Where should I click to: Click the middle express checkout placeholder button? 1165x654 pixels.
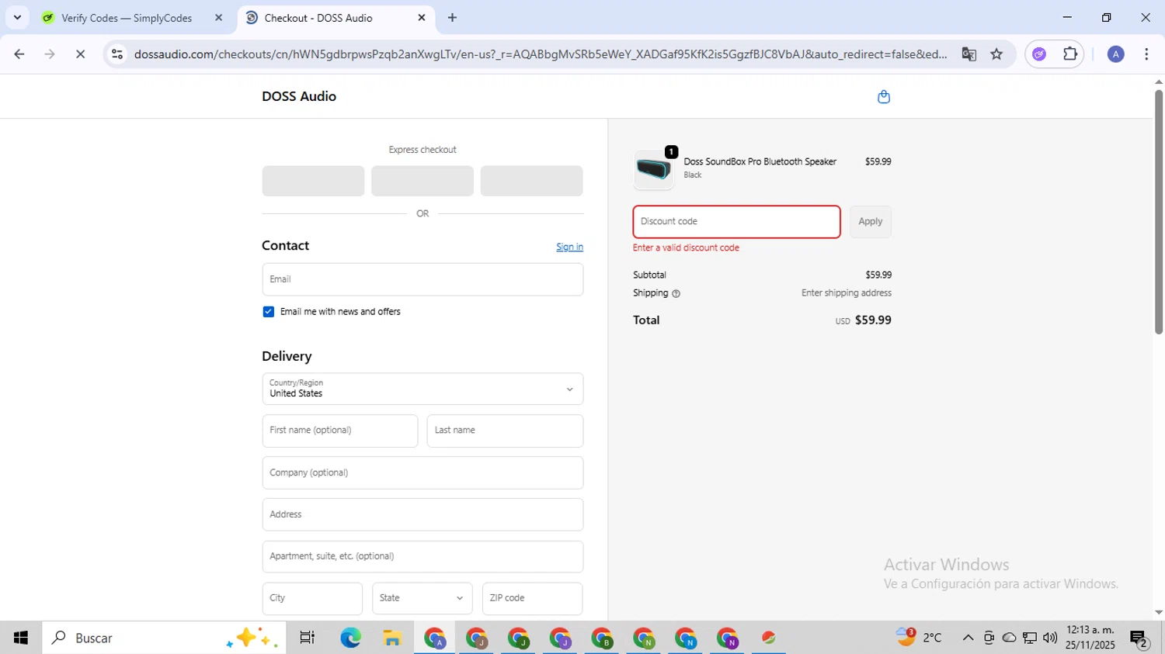(x=423, y=181)
